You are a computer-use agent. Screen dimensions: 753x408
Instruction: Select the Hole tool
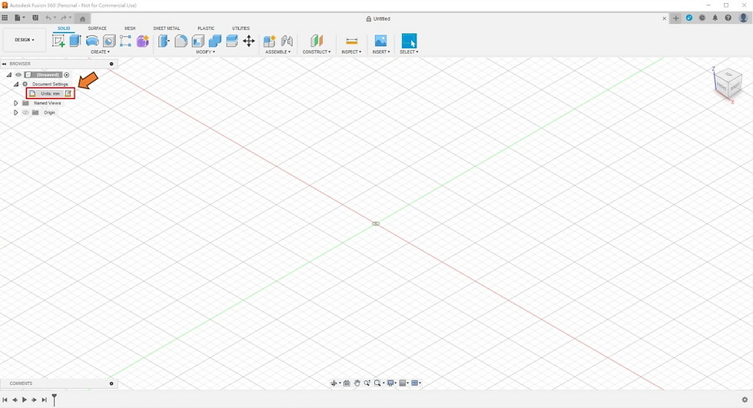tap(109, 41)
